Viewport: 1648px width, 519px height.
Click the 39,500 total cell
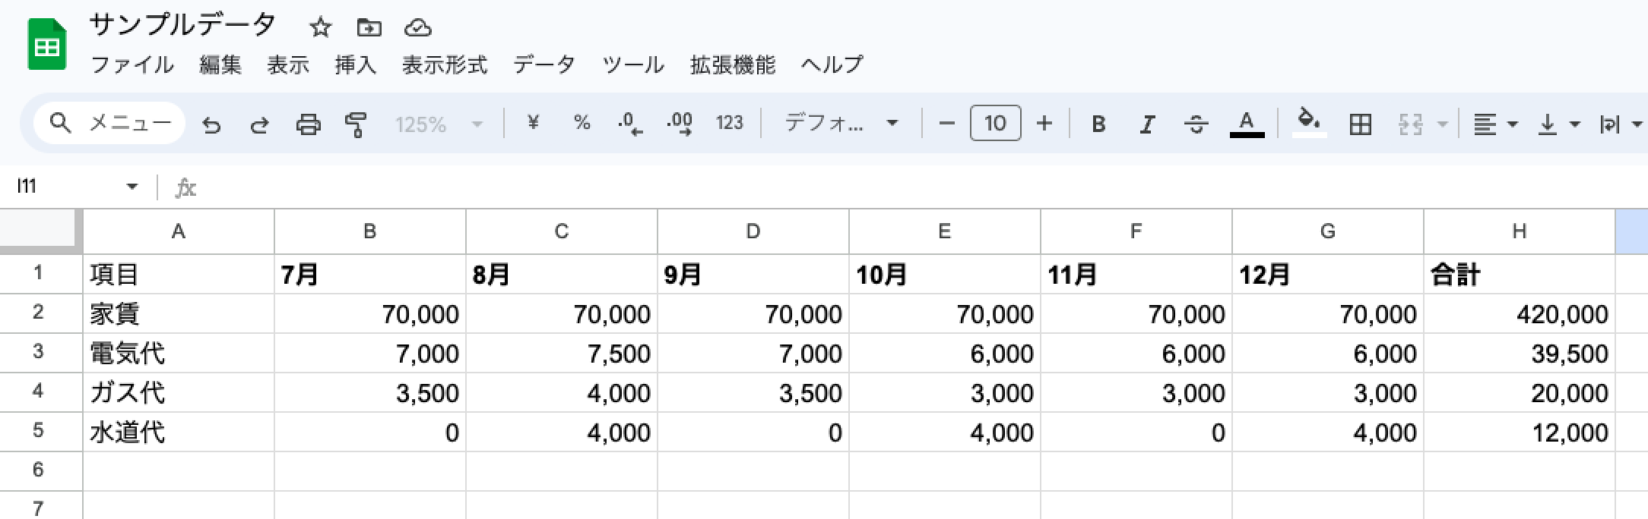pos(1520,353)
